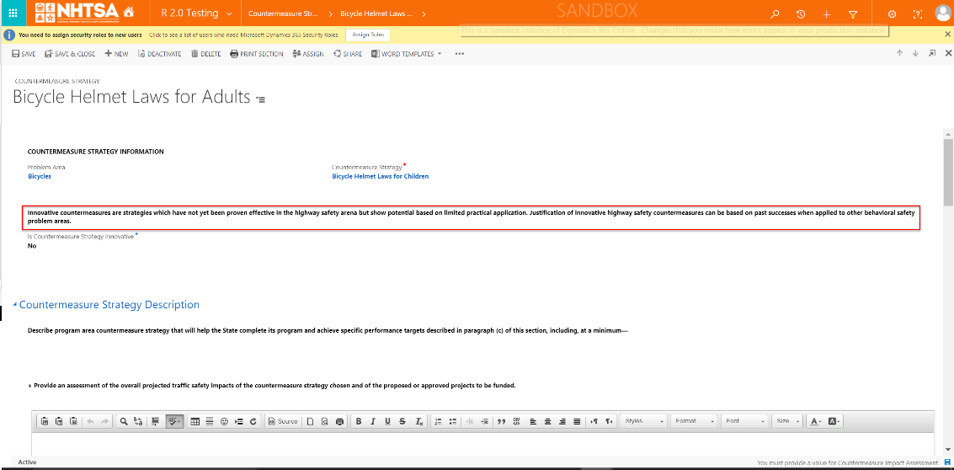
Task: Open Word Templates dropdown
Action: [x=407, y=54]
